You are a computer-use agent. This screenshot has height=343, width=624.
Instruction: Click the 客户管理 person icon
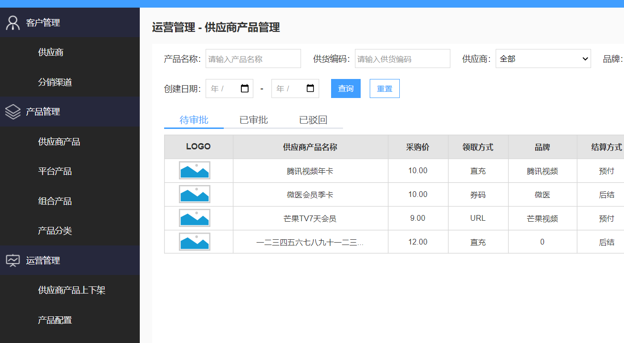tap(13, 22)
